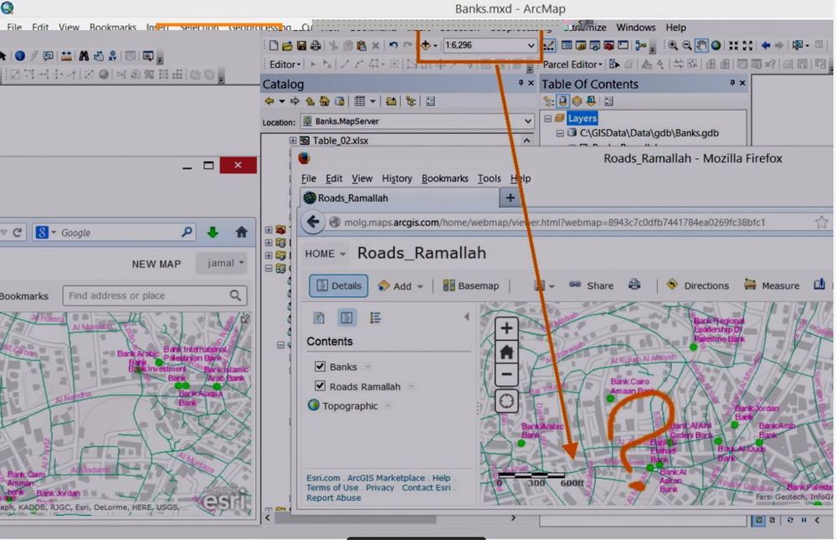The width and height of the screenshot is (836, 540).
Task: Open the Report Abuse link
Action: click(333, 498)
